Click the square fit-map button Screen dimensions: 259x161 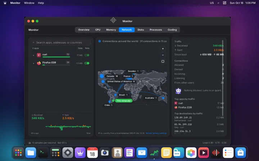(163, 61)
